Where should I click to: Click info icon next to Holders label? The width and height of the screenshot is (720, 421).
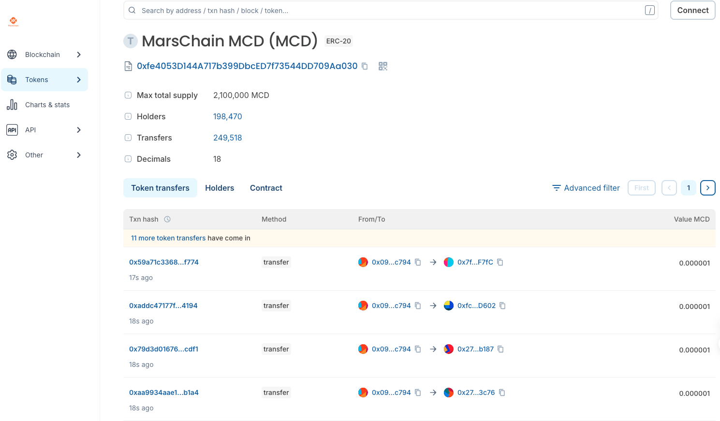point(128,116)
